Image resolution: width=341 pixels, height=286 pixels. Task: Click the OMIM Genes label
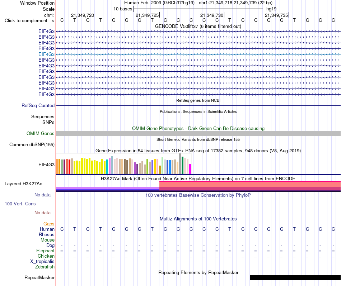pyautogui.click(x=40, y=133)
